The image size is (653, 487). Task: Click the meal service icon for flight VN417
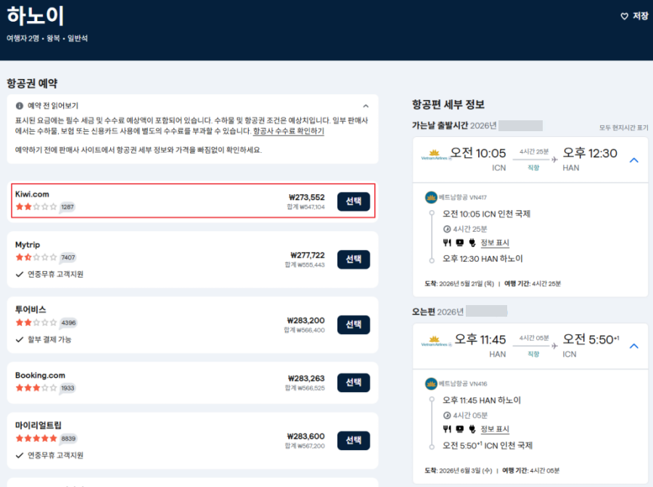(447, 242)
